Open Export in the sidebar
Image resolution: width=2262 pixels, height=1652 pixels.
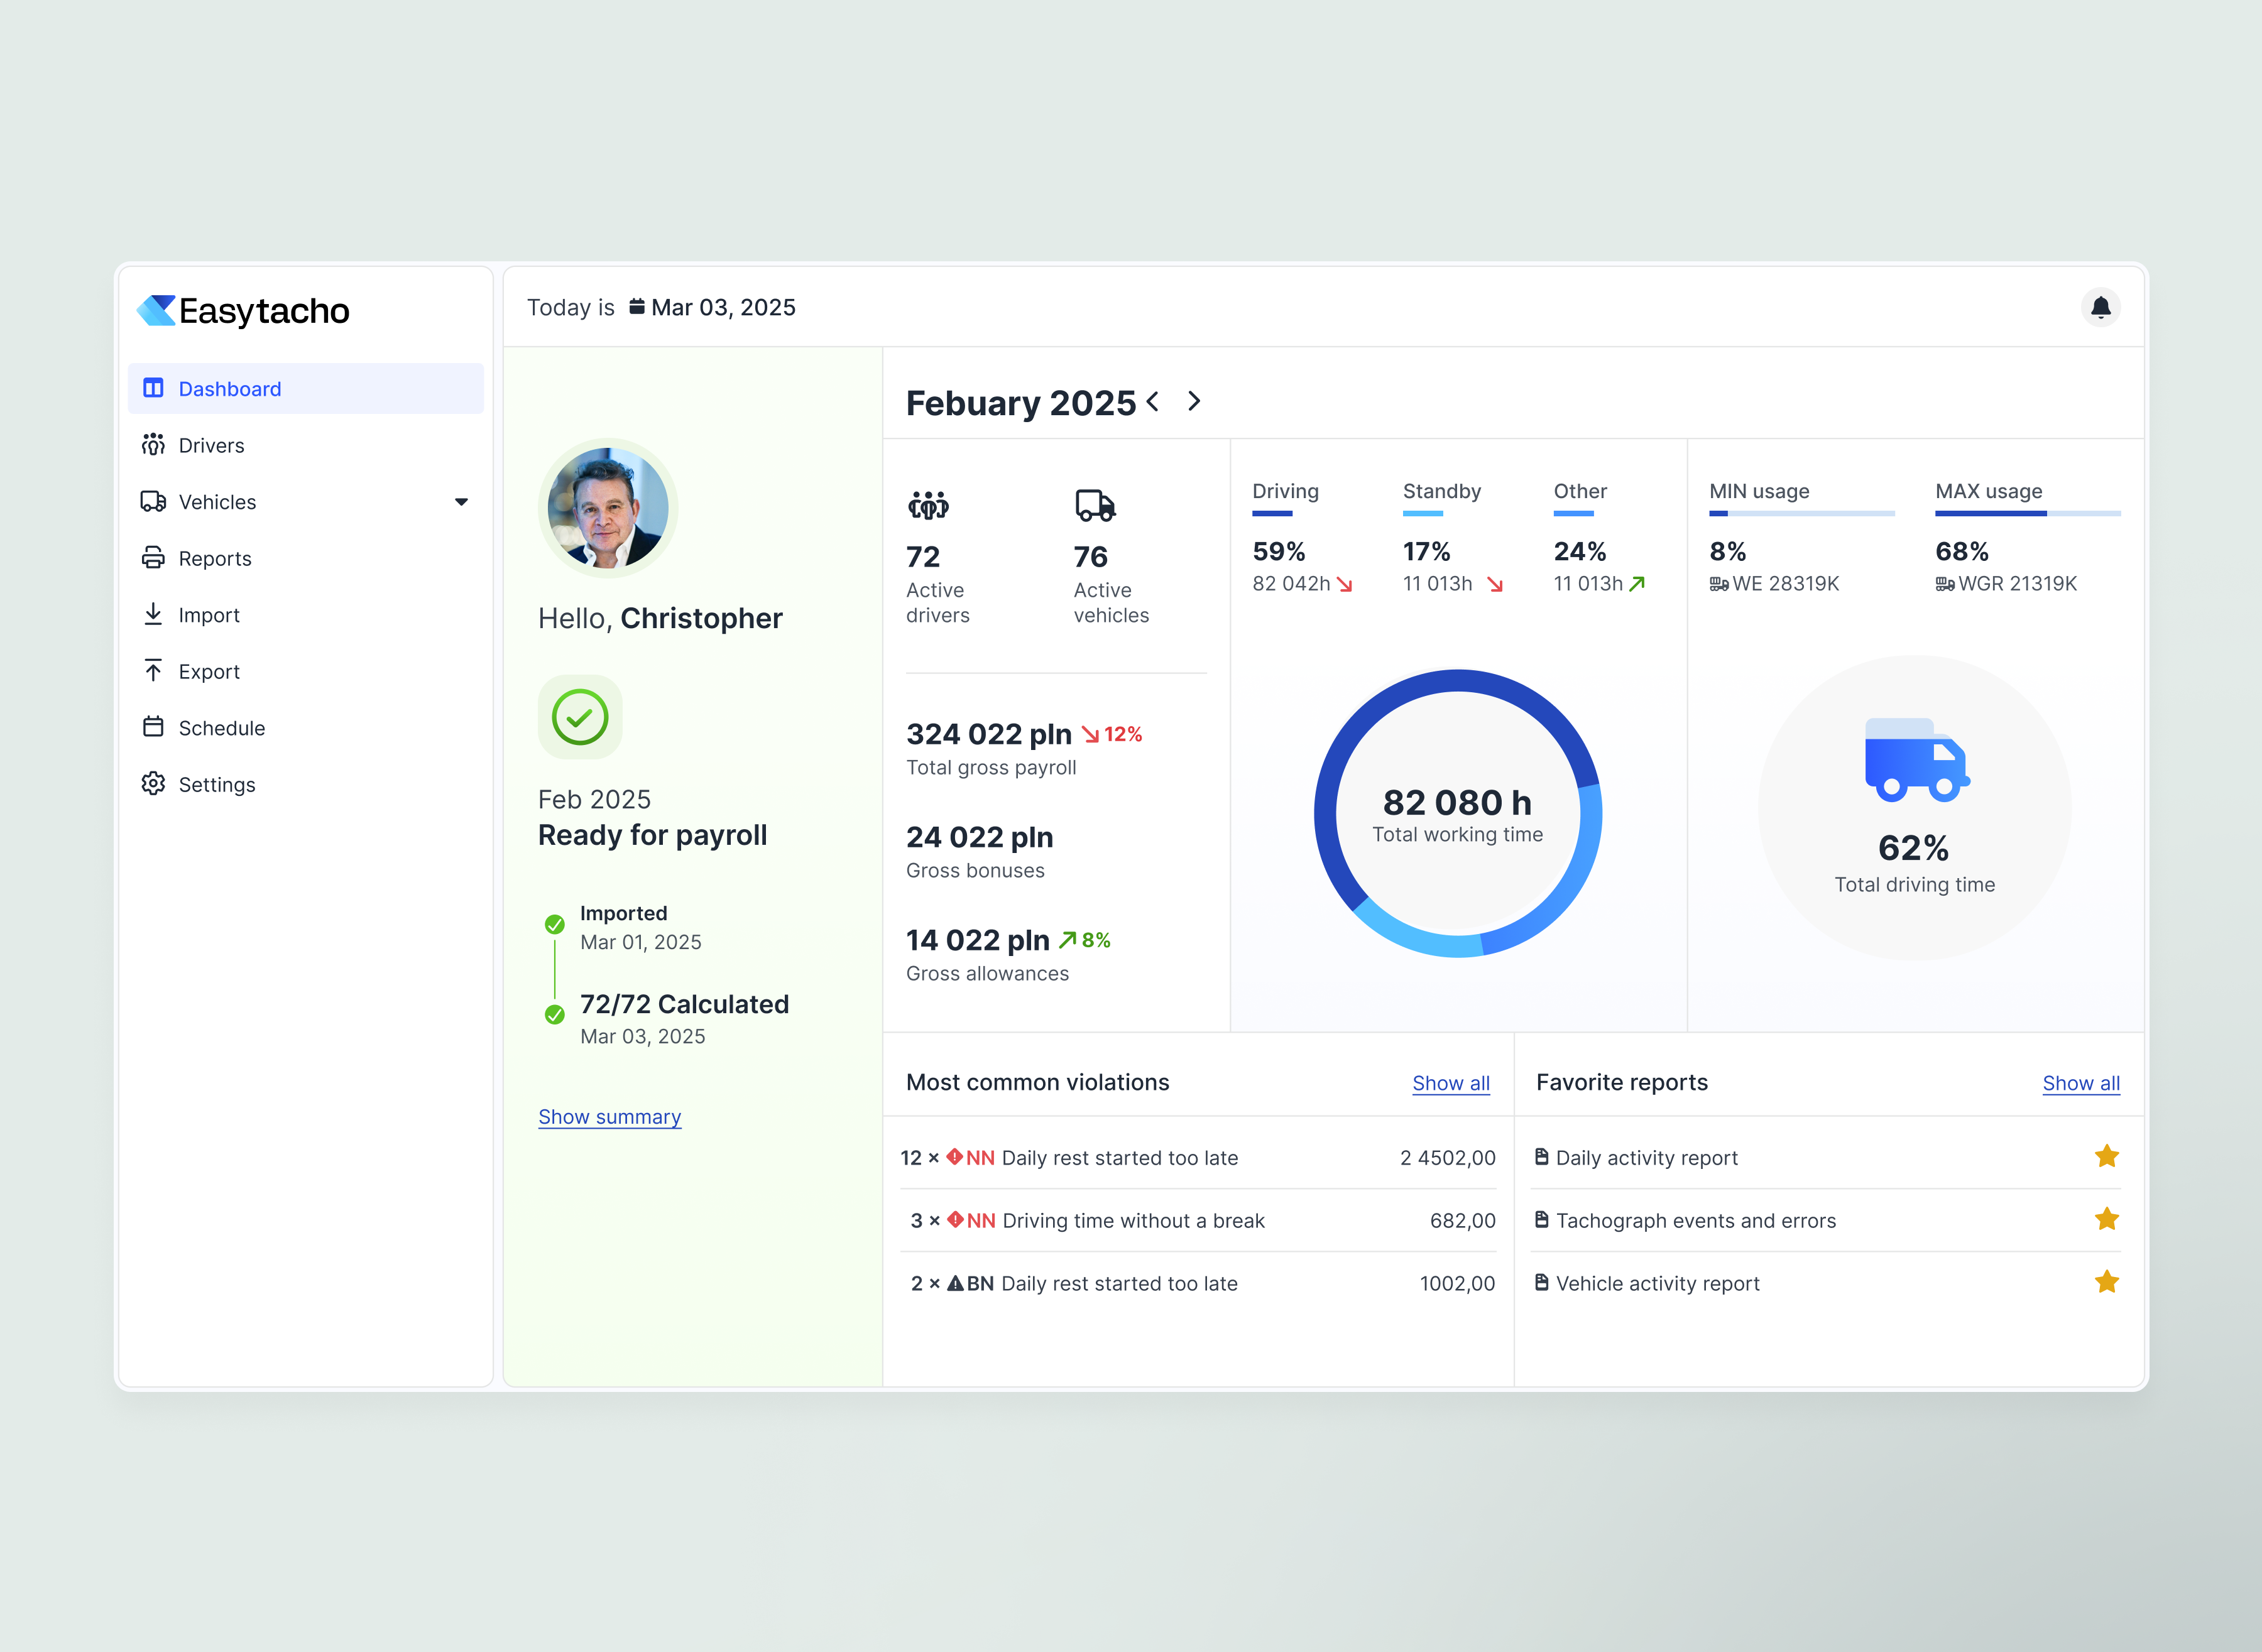point(306,671)
